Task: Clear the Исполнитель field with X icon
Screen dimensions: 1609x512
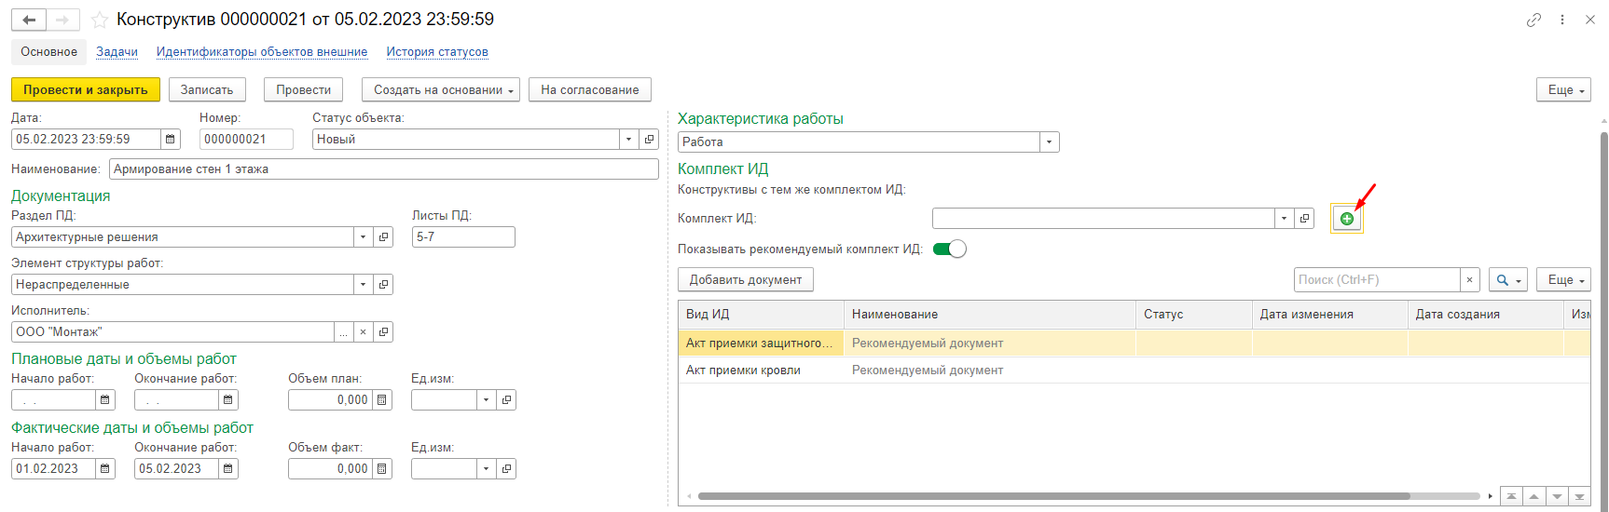Action: 363,332
